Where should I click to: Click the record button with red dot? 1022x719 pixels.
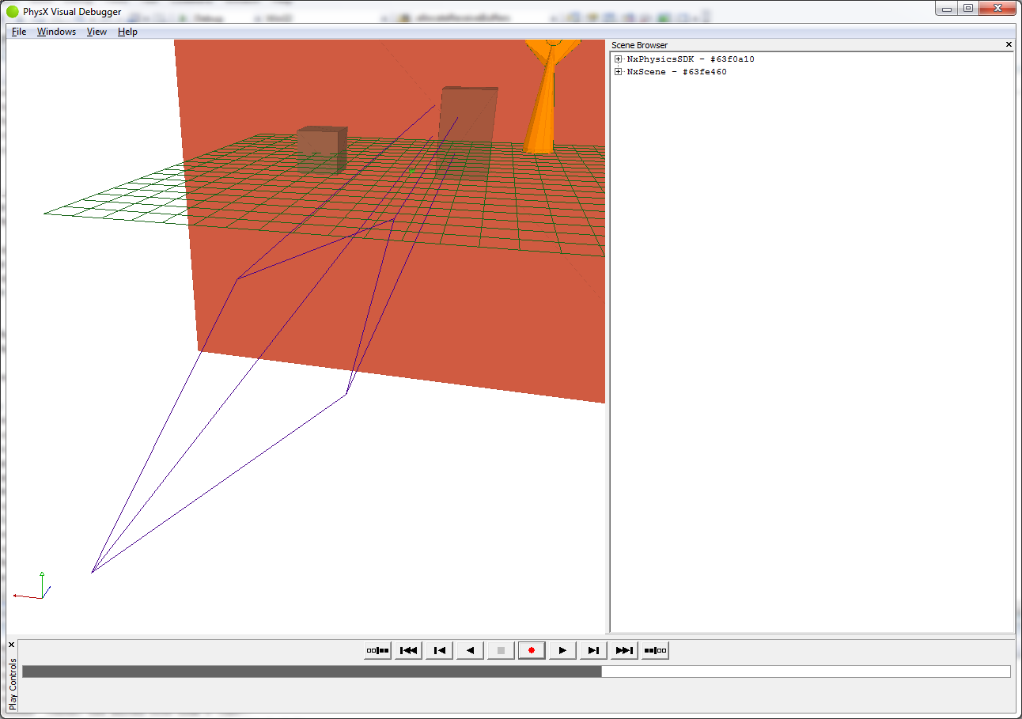click(532, 650)
